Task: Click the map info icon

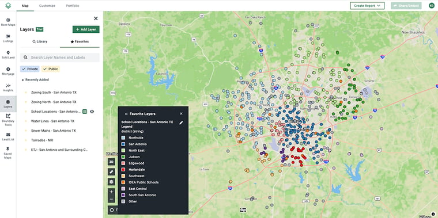Action: tap(433, 214)
